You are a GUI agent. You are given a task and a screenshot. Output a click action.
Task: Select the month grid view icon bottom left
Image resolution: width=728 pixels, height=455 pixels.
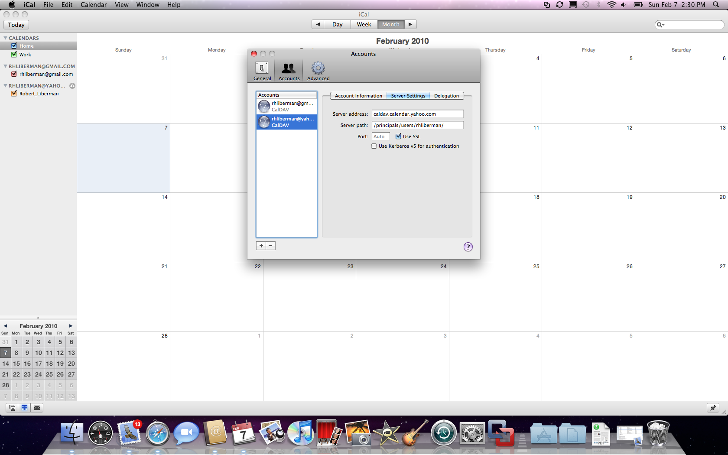(x=24, y=407)
